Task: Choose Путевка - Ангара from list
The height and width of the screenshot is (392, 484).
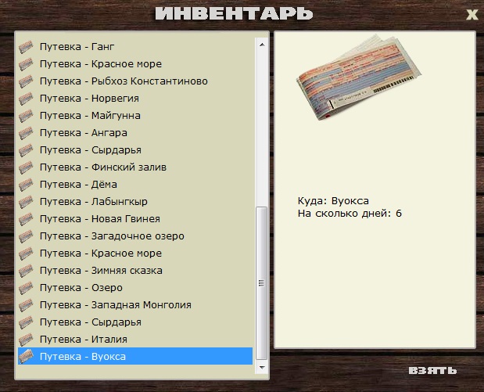Action: pyautogui.click(x=135, y=133)
